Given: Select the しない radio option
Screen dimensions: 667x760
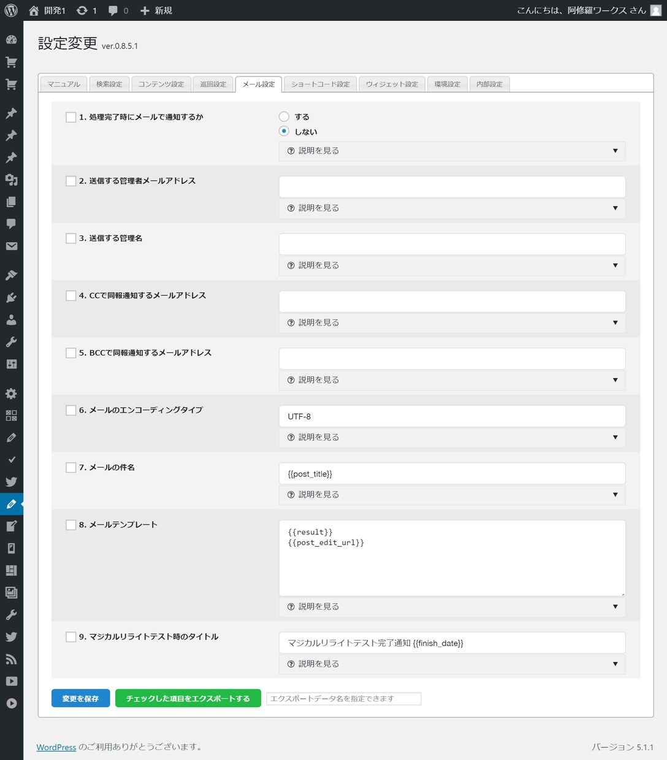Looking at the screenshot, I should point(284,131).
